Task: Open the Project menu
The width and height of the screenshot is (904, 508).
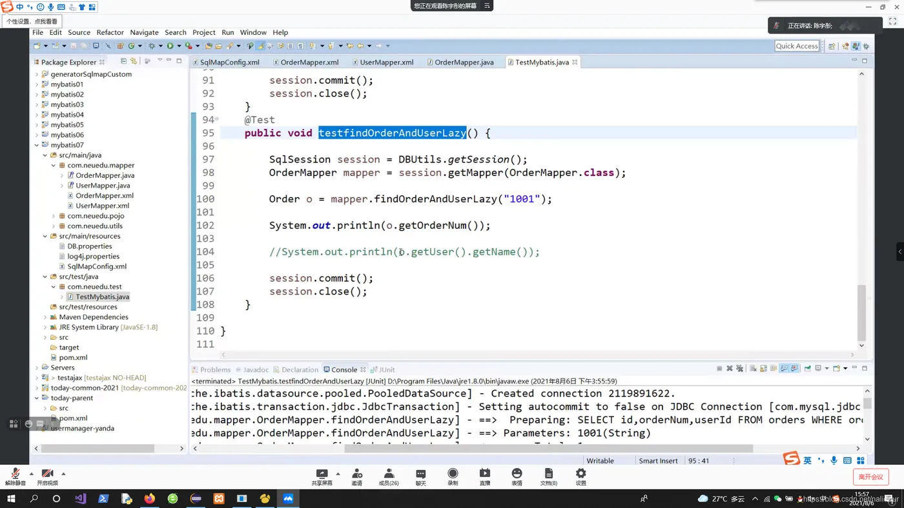Action: 203,32
